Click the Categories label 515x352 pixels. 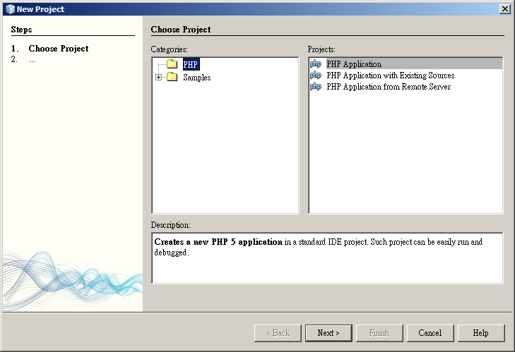point(169,49)
